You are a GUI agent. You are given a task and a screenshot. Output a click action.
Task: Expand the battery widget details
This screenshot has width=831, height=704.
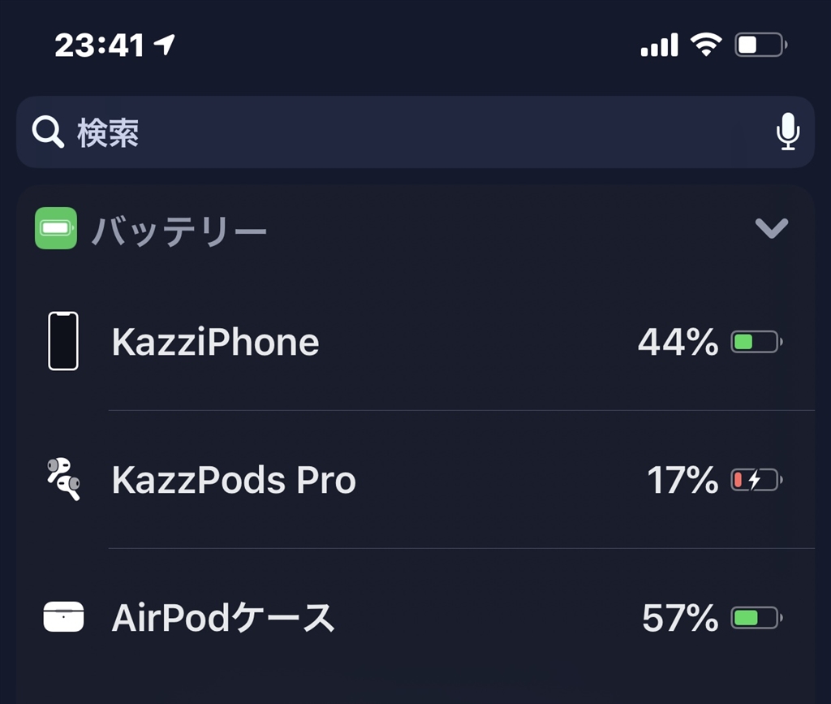tap(773, 228)
